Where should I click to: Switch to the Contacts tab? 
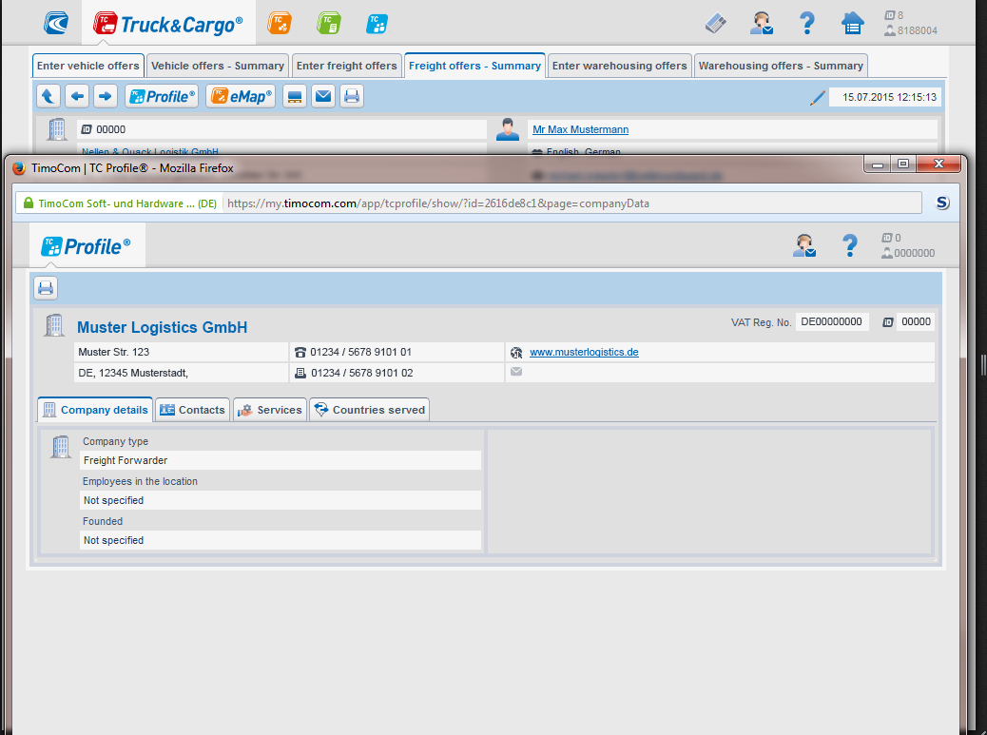[x=193, y=410]
